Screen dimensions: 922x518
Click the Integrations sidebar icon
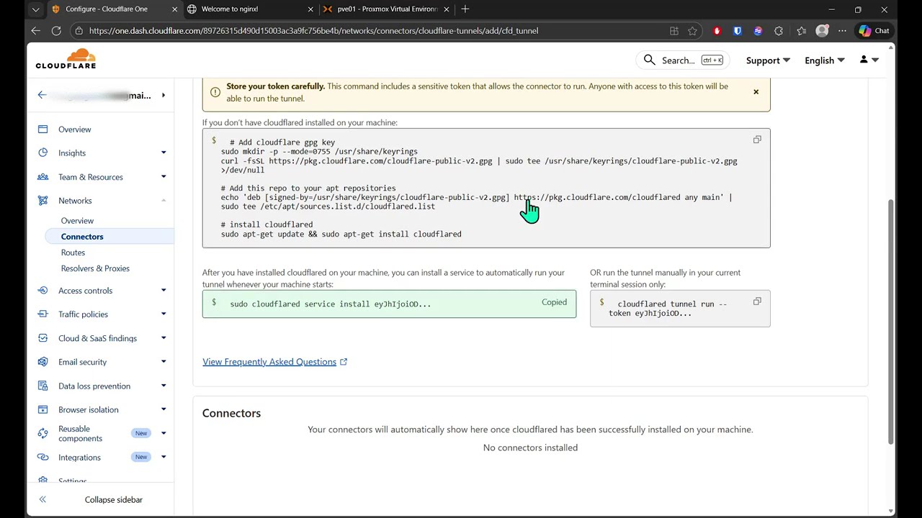42,458
